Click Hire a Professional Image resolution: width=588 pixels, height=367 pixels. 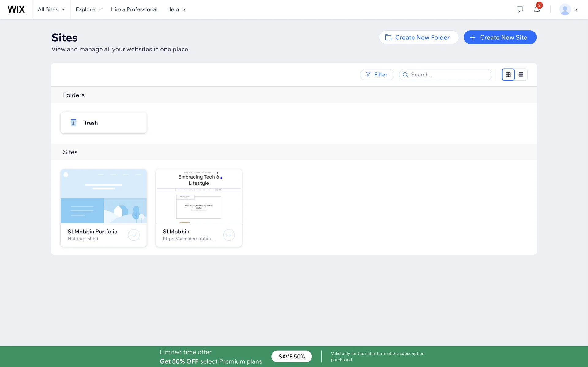(134, 9)
